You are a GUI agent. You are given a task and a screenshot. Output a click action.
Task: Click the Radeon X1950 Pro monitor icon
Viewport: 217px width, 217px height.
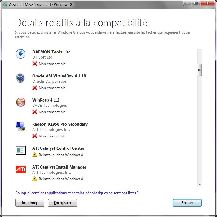click(21, 126)
